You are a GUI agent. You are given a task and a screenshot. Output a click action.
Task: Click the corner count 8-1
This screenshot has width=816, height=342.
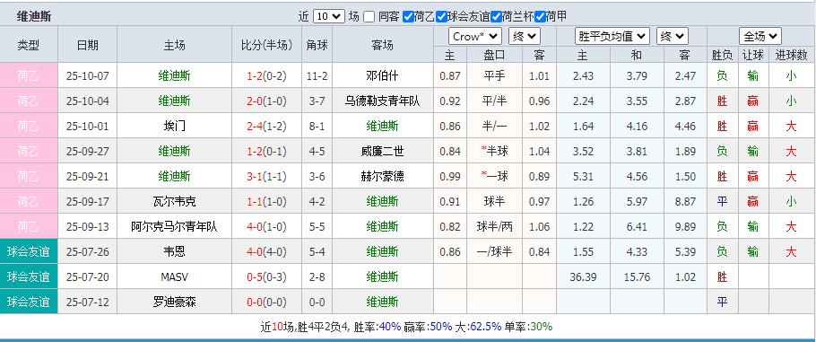pos(317,127)
